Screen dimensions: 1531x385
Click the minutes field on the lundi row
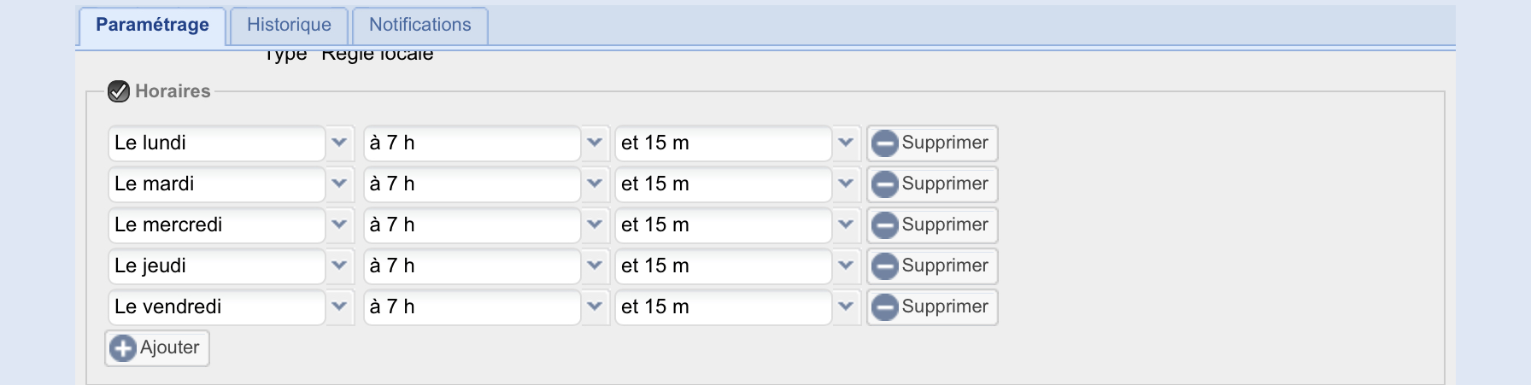[723, 143]
